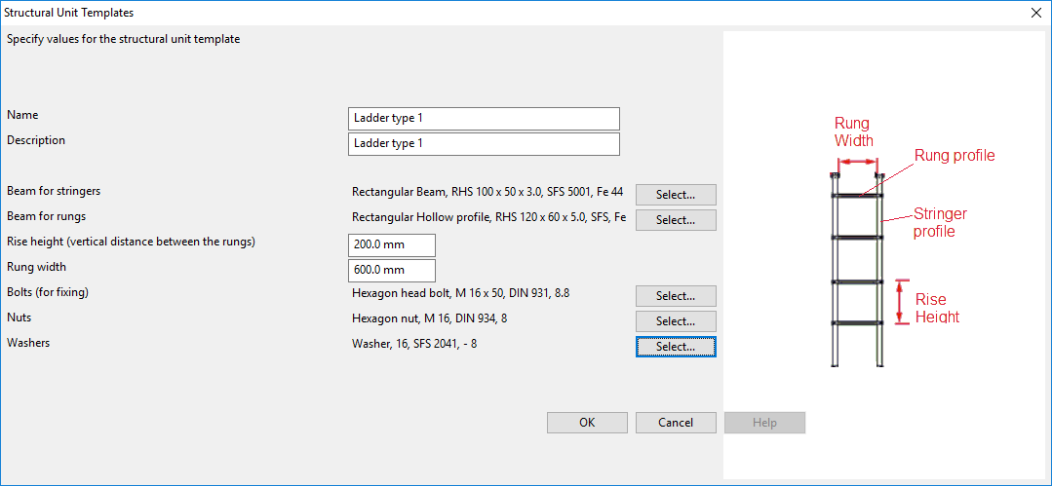Cancel the Structural Unit Templates dialog
The height and width of the screenshot is (486, 1052).
(676, 423)
